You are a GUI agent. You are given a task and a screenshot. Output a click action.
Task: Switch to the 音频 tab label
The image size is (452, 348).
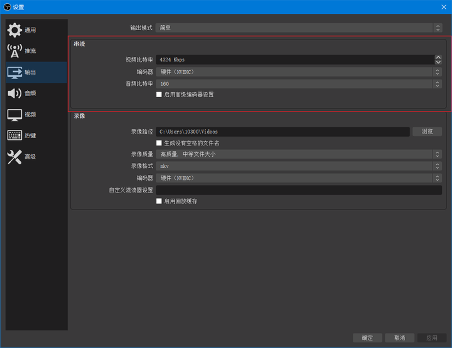coord(30,93)
